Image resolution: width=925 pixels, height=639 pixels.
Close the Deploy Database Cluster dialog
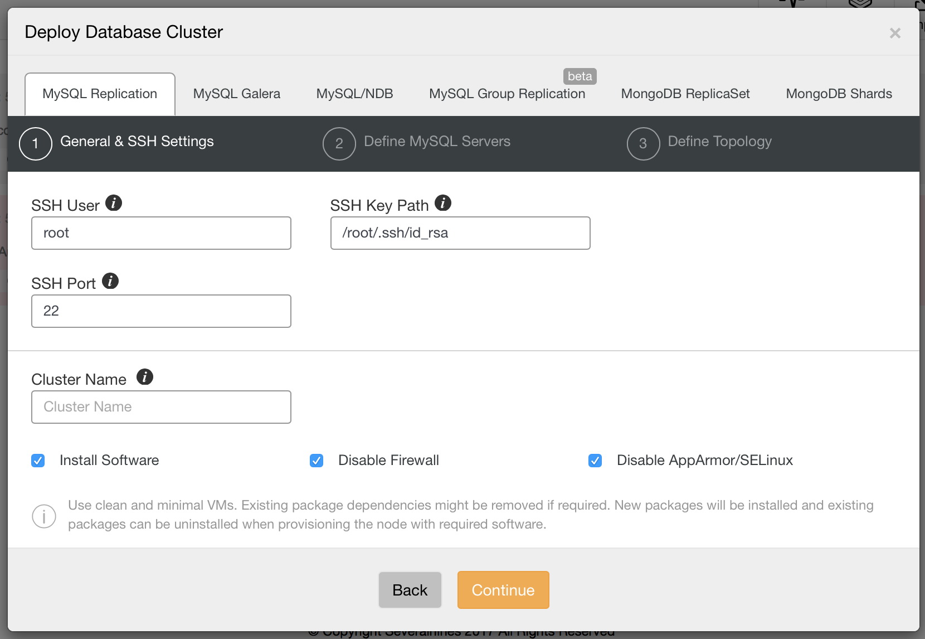coord(895,33)
